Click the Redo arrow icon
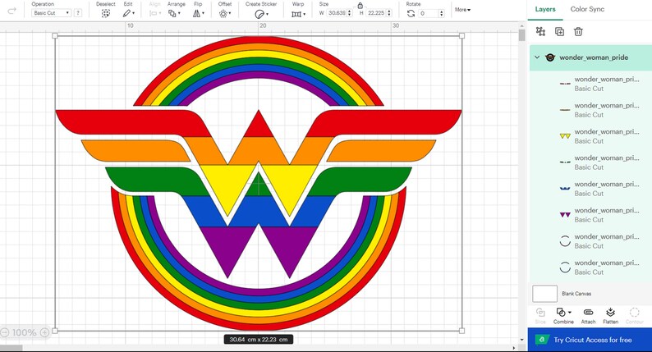Screen dimensions: 652x352 12,11
